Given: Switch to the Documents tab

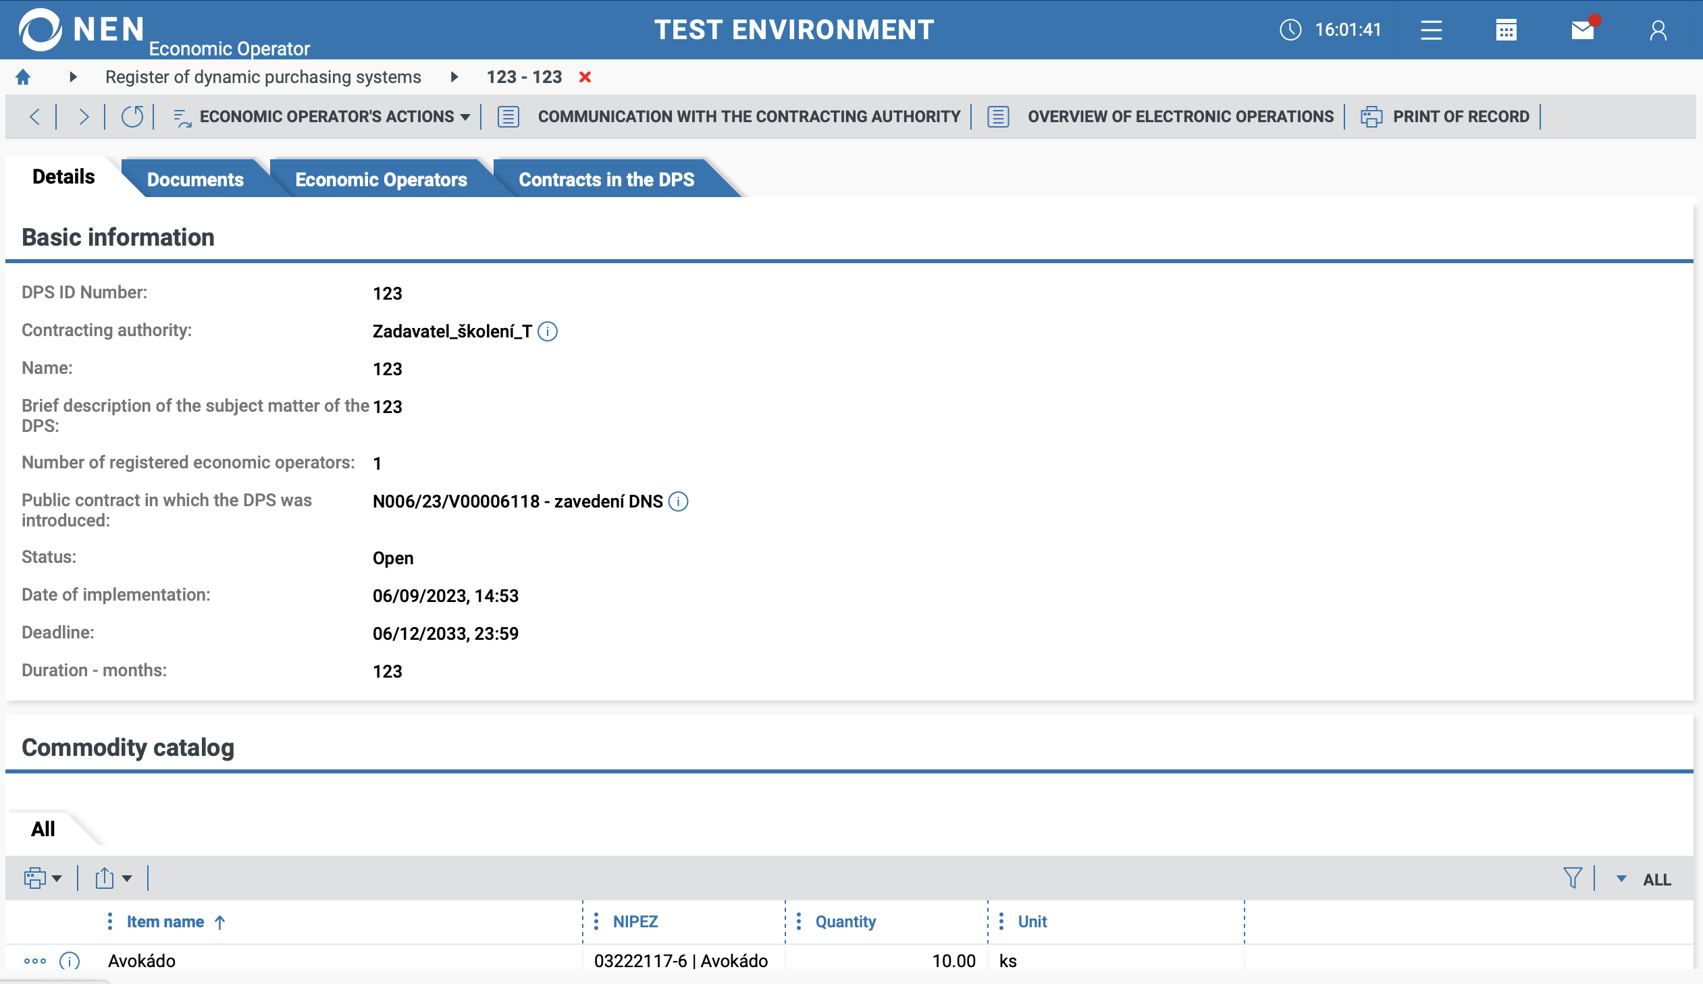Looking at the screenshot, I should pos(195,180).
